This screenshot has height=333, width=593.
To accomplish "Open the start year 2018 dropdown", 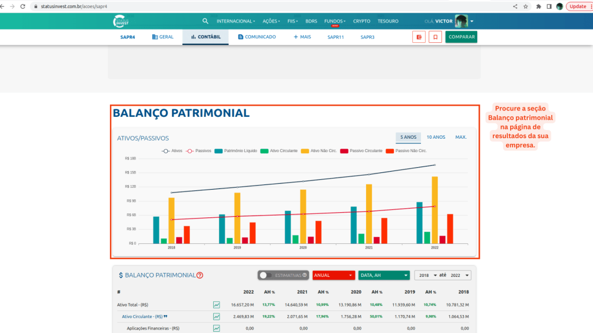I will tap(424, 276).
